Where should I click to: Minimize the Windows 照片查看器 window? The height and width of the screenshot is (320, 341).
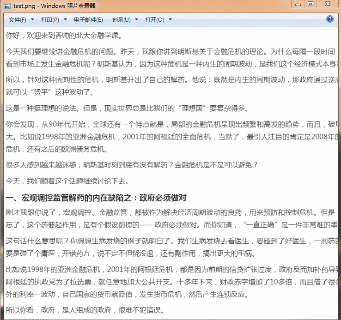coord(298,4)
